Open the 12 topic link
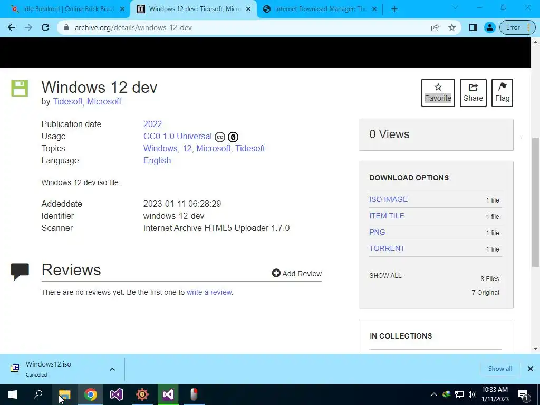Image resolution: width=540 pixels, height=405 pixels. pos(187,148)
